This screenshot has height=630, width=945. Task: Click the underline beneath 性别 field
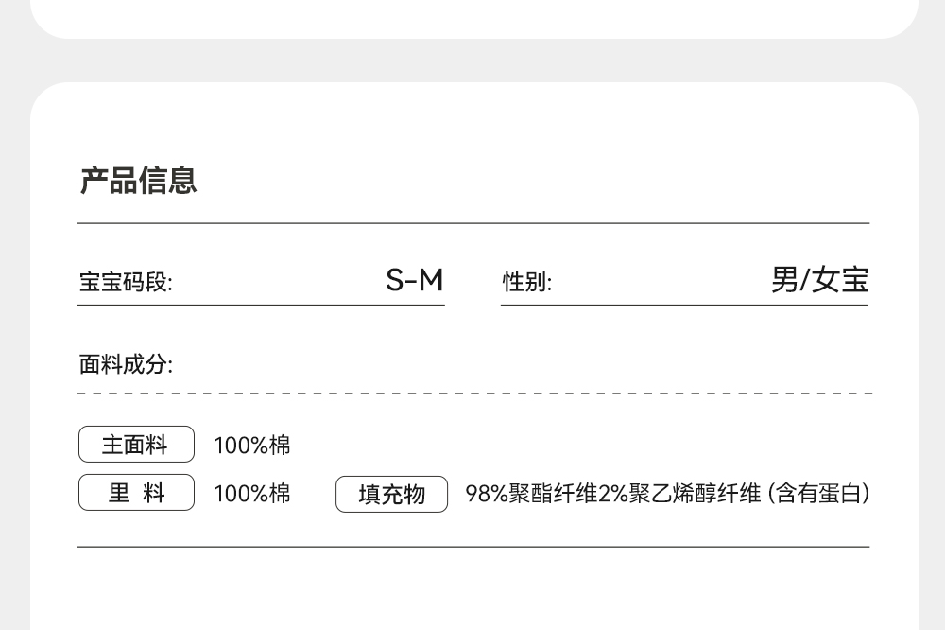(x=684, y=305)
